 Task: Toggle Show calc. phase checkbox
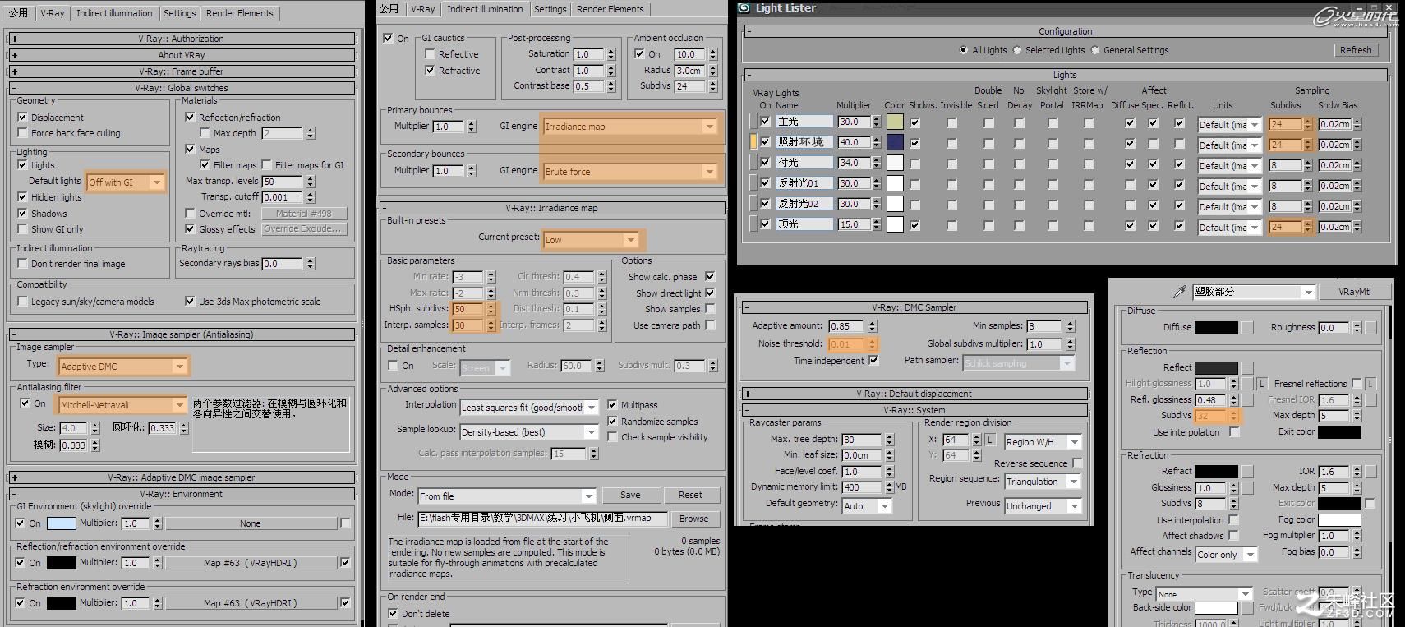click(x=710, y=277)
